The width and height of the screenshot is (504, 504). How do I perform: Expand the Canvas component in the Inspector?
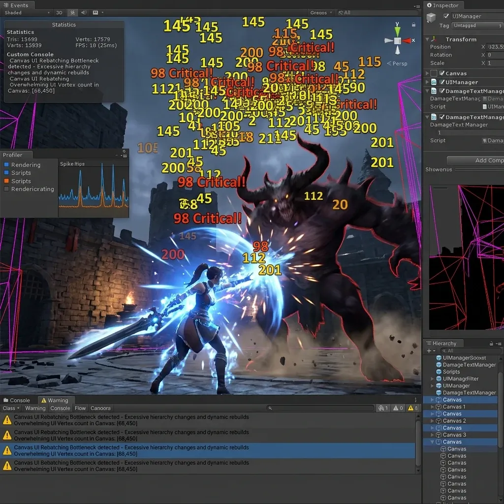[427, 73]
